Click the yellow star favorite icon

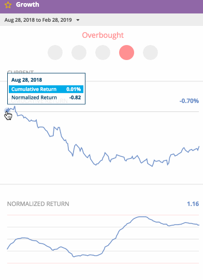point(8,5)
